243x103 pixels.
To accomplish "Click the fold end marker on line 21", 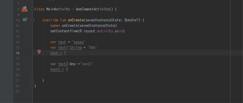I will 32,80.
